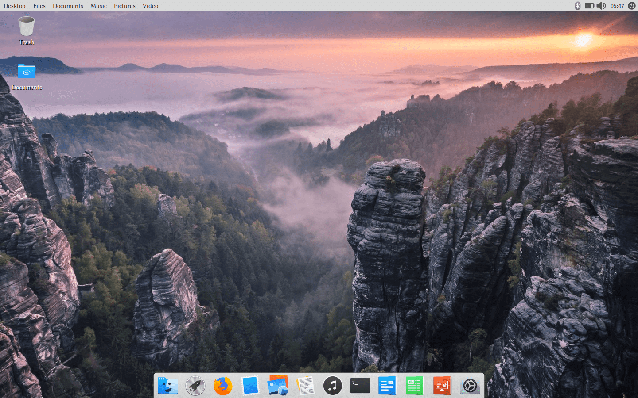Open the blue word processor dock icon
This screenshot has height=398, width=638.
coord(387,386)
